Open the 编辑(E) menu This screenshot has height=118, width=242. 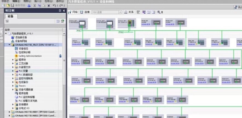pyautogui.click(x=16, y=1)
